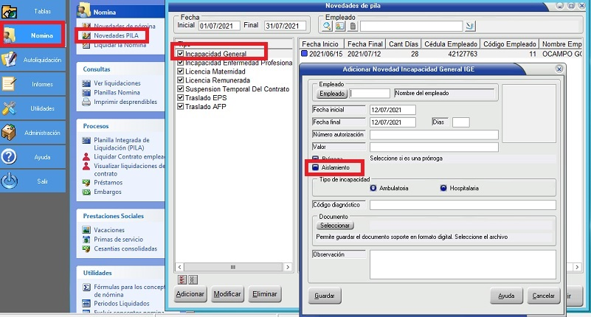Click the Código diagnóstico input field
This screenshot has height=317, width=591.
[x=463, y=205]
